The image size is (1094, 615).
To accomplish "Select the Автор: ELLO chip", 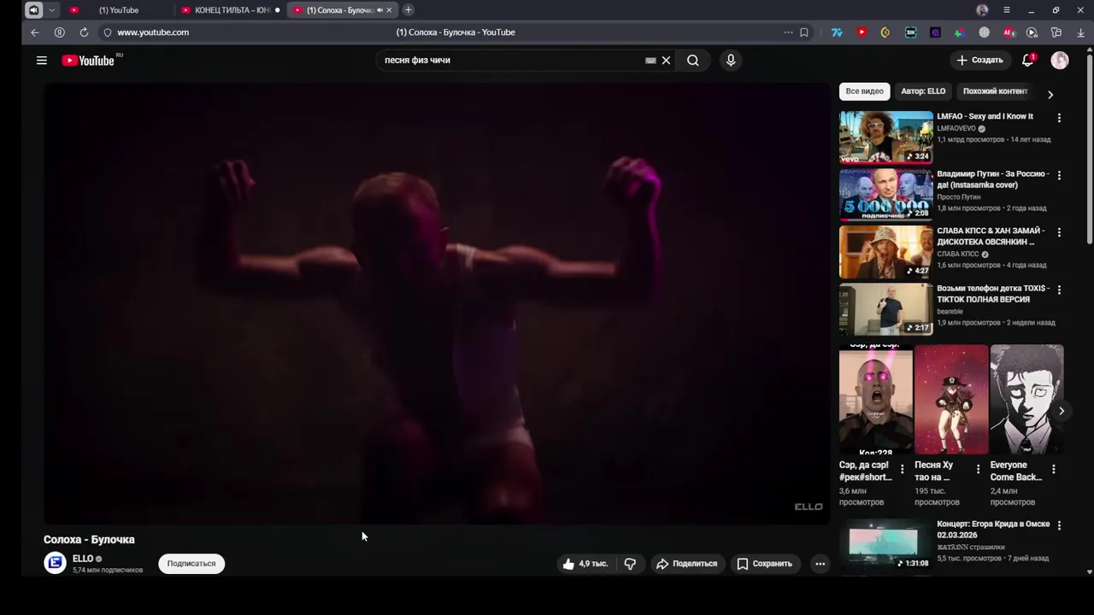I will [923, 91].
